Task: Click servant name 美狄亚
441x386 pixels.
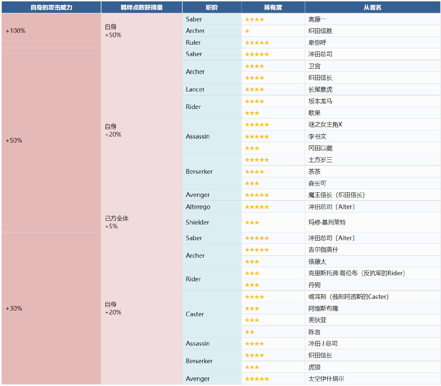Action: 317,320
